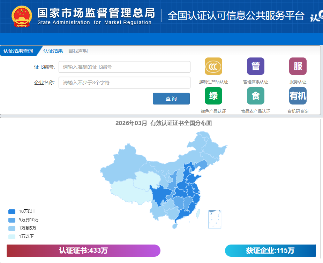Click the national emblem logo
The image size is (323, 263).
tap(22, 16)
